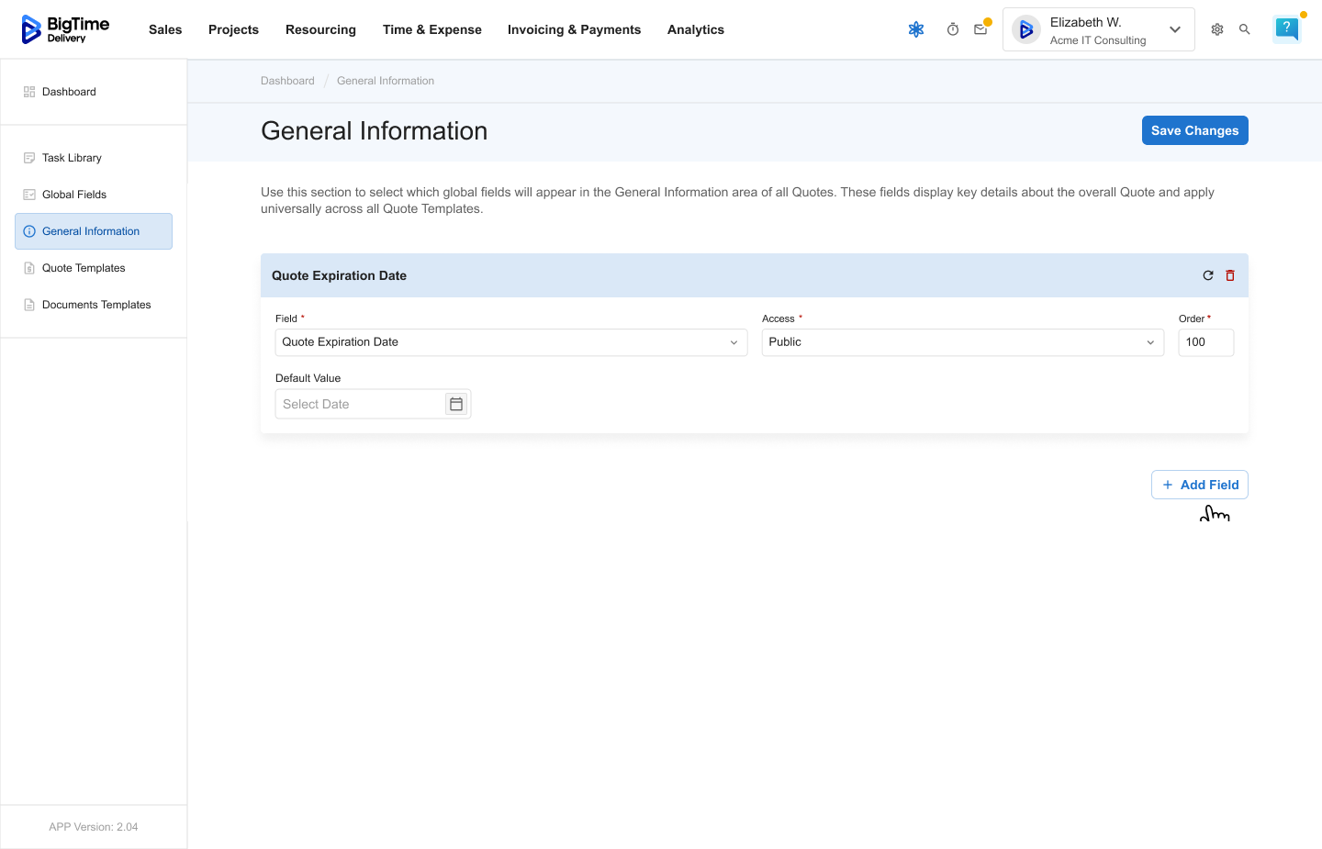This screenshot has height=849, width=1322.
Task: Click the blue atom icon in header
Action: coord(916,29)
